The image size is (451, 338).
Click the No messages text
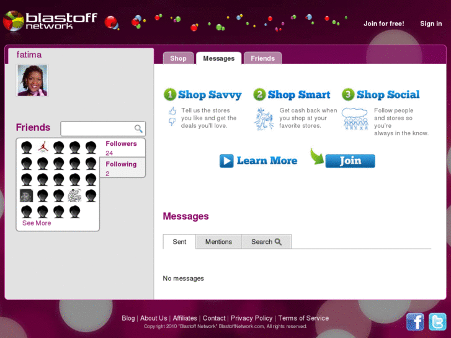[x=183, y=278]
